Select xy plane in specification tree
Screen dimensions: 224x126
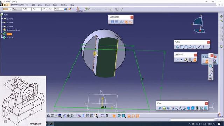[x=9, y=19]
